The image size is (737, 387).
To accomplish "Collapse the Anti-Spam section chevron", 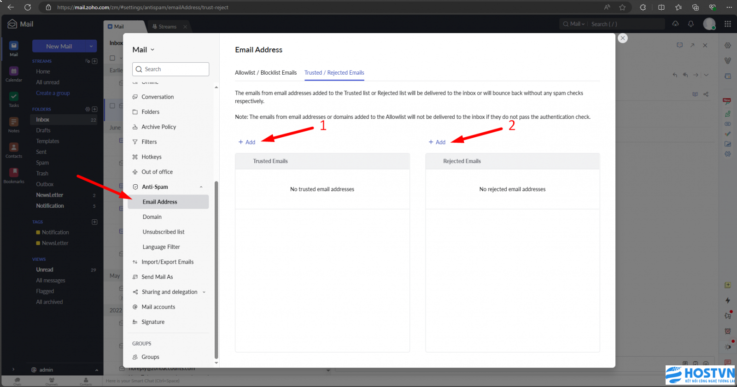I will [201, 187].
